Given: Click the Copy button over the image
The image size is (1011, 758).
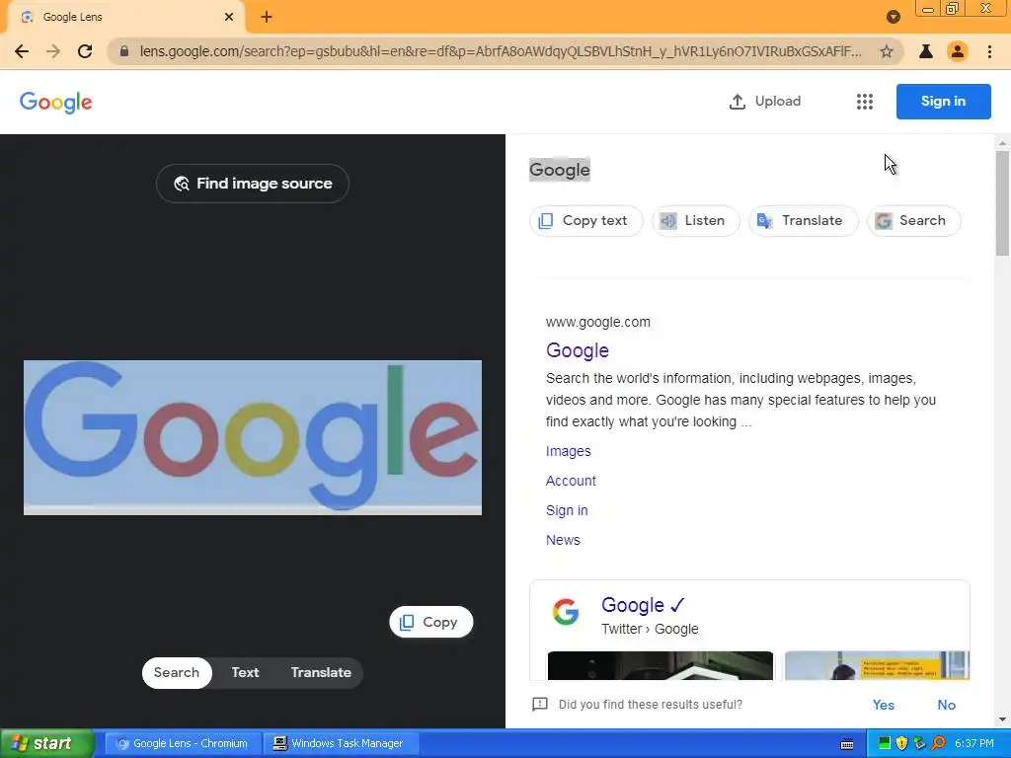Looking at the screenshot, I should pyautogui.click(x=431, y=622).
